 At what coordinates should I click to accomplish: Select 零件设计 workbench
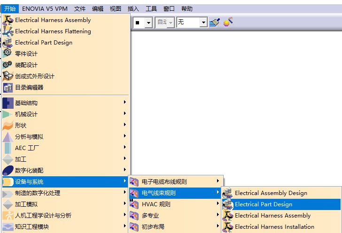66,53
